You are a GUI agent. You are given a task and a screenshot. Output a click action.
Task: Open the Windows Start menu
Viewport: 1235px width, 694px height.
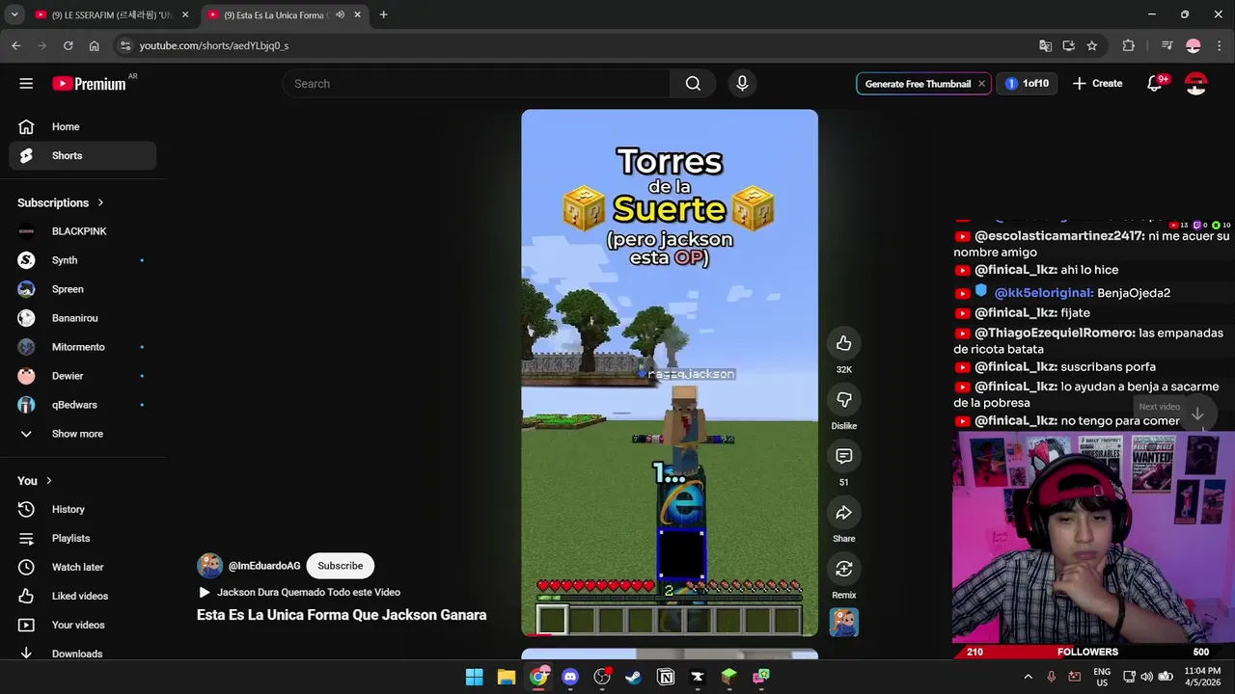(x=474, y=677)
